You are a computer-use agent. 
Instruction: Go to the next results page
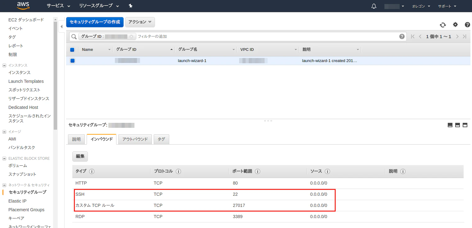(x=457, y=37)
